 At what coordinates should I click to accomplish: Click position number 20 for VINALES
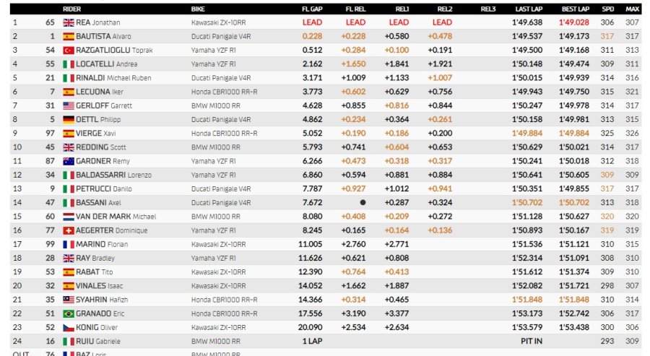(17, 286)
